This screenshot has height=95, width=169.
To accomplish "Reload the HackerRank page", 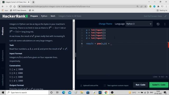I will (x=11, y=6).
